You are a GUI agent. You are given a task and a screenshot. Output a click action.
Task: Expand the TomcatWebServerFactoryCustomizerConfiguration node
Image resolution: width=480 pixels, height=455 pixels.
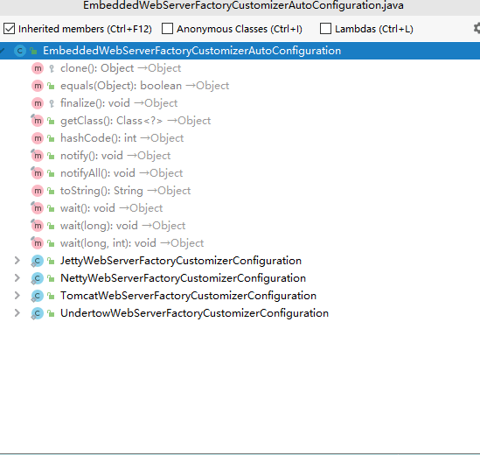(x=17, y=296)
